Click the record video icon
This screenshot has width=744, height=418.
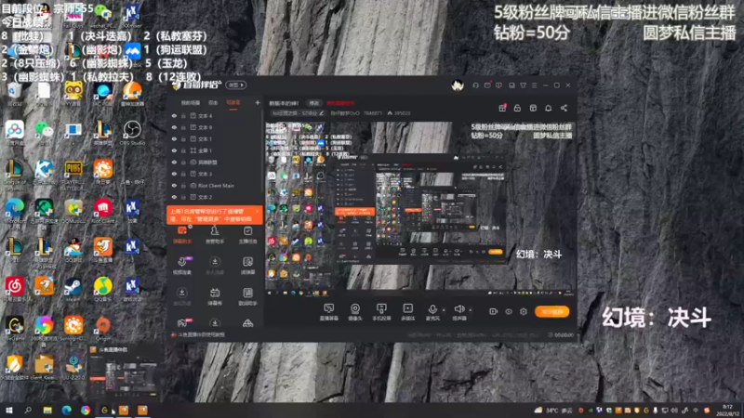494,311
